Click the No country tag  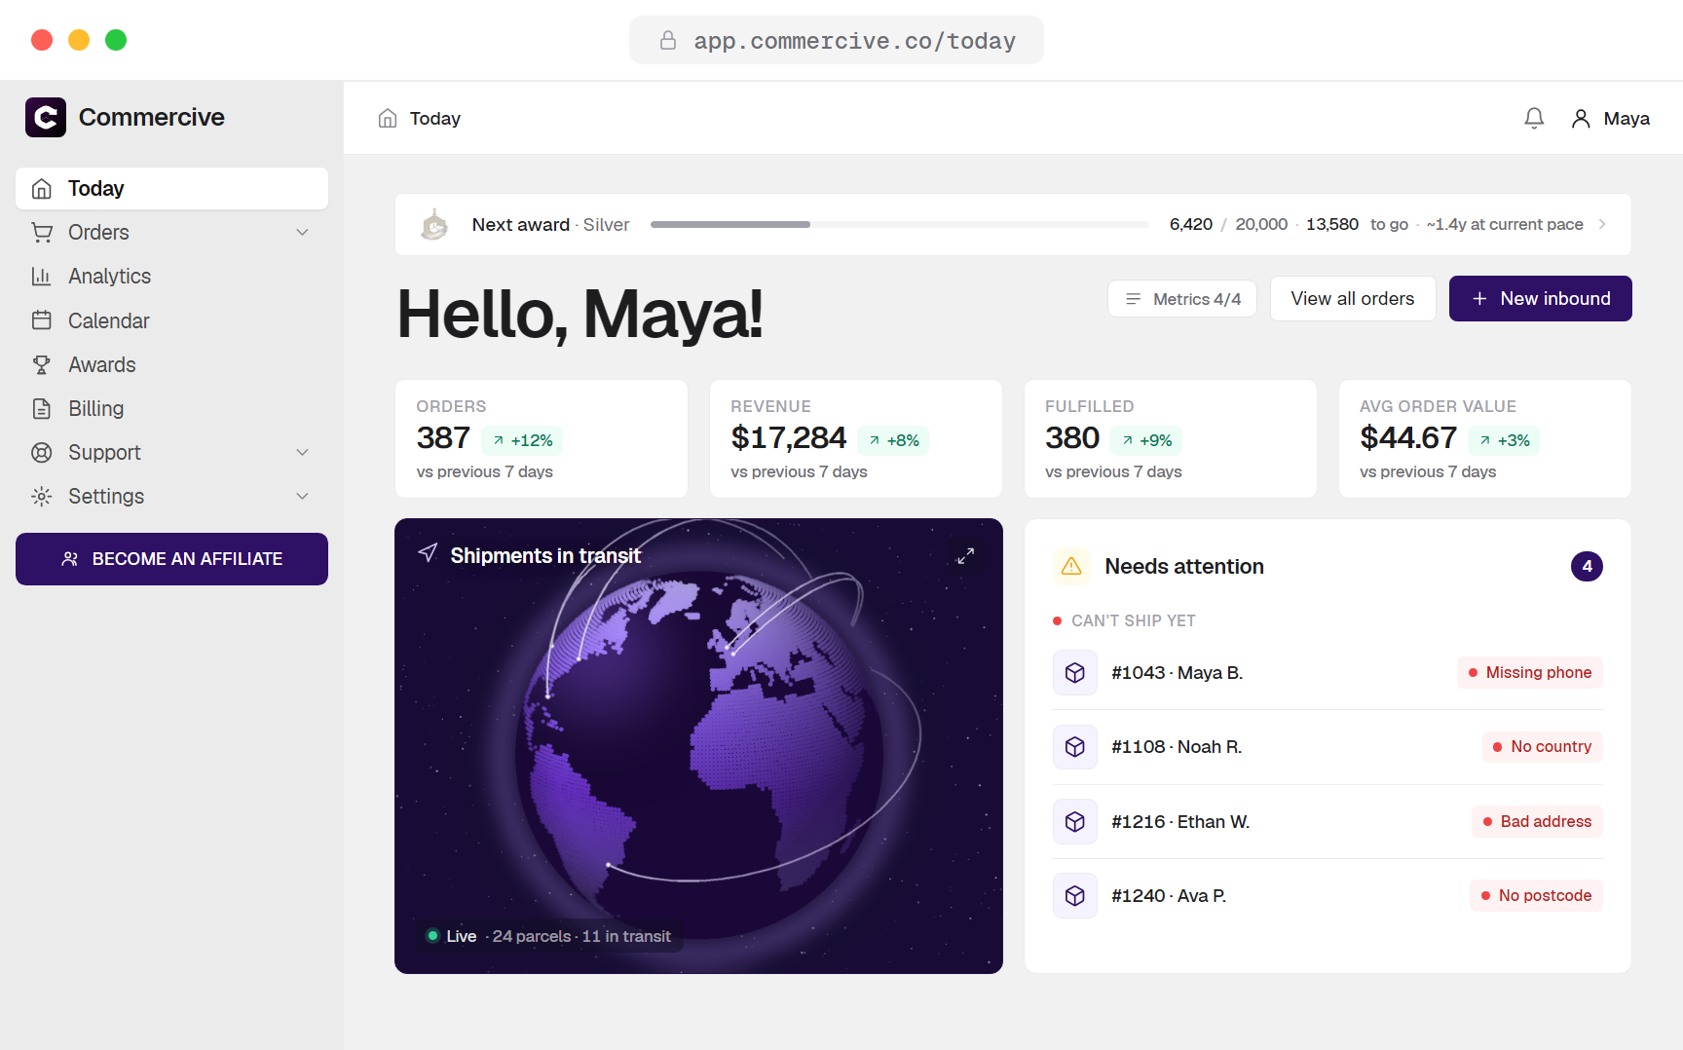(x=1543, y=747)
